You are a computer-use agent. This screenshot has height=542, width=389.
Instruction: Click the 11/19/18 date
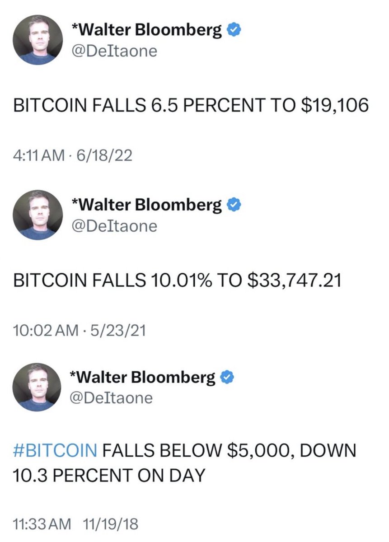tap(110, 524)
